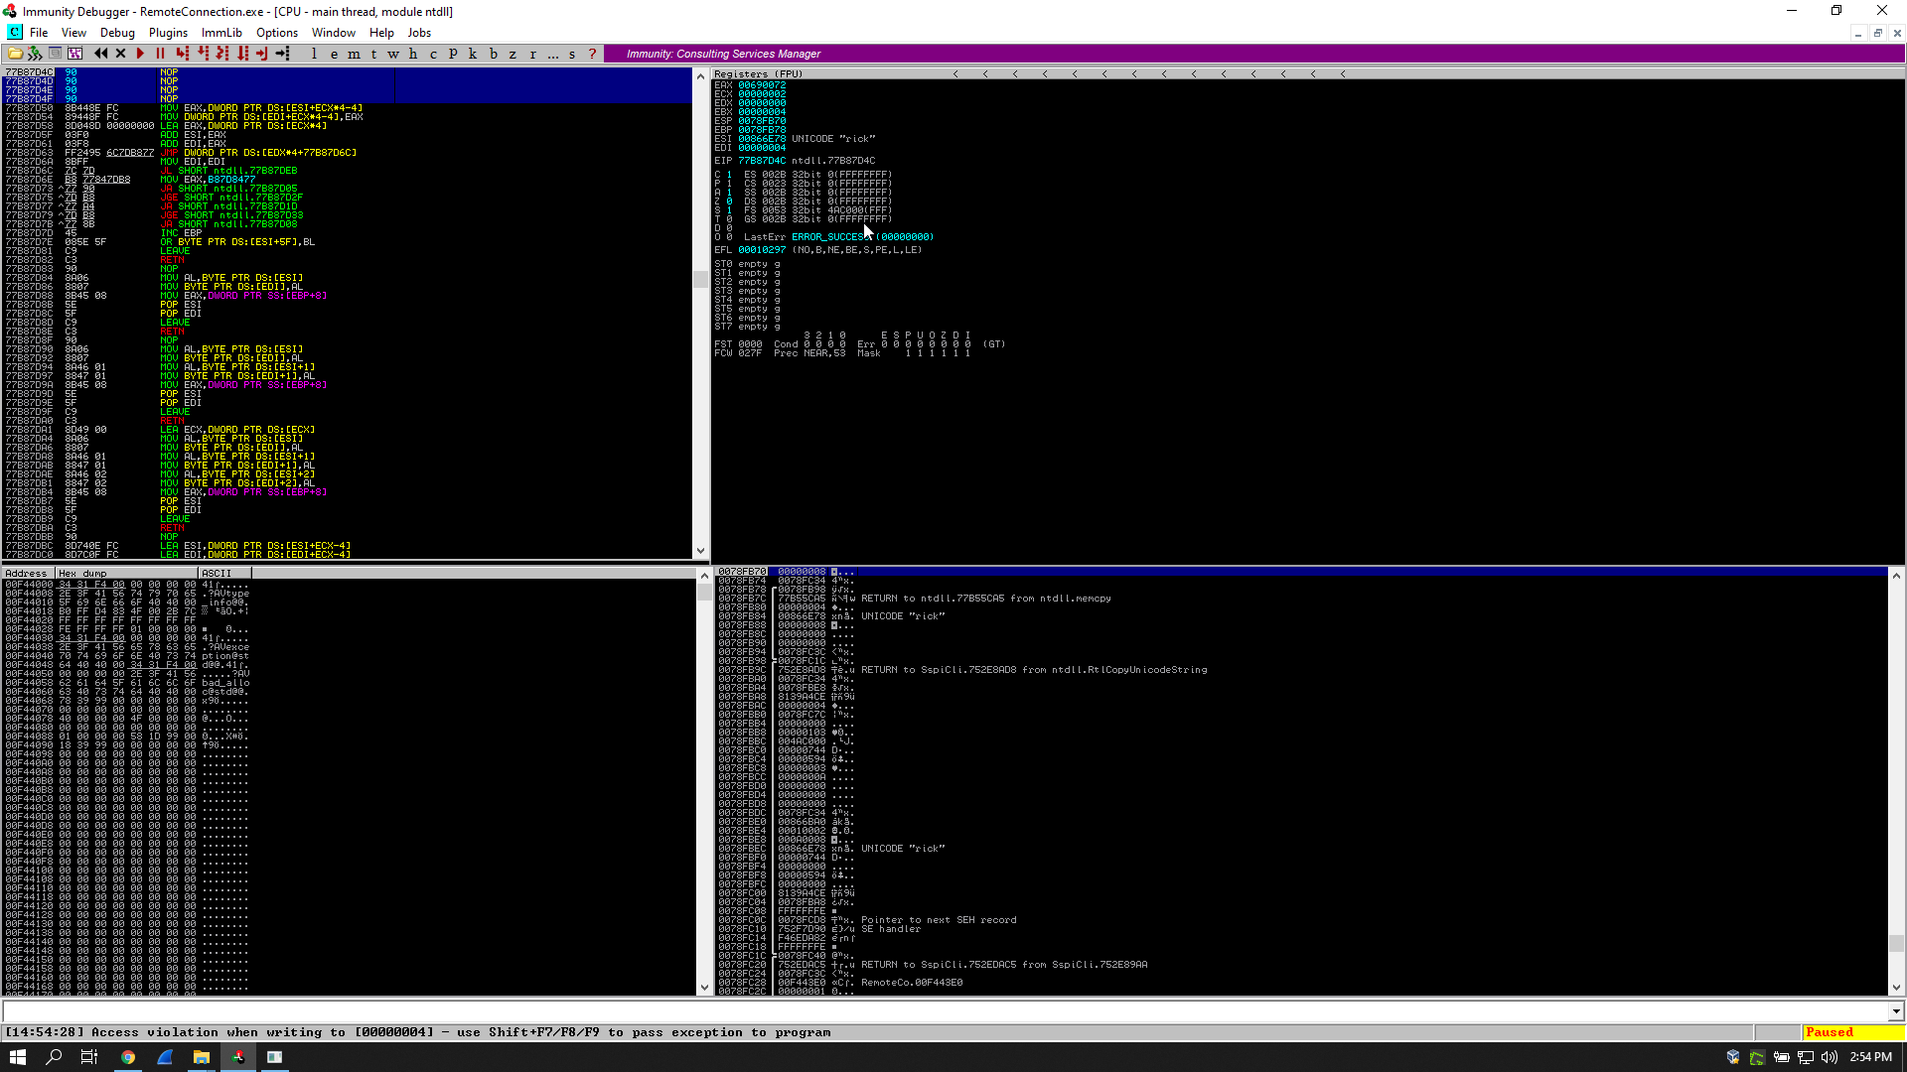Open the breakpoints 'b' window

coord(493,54)
